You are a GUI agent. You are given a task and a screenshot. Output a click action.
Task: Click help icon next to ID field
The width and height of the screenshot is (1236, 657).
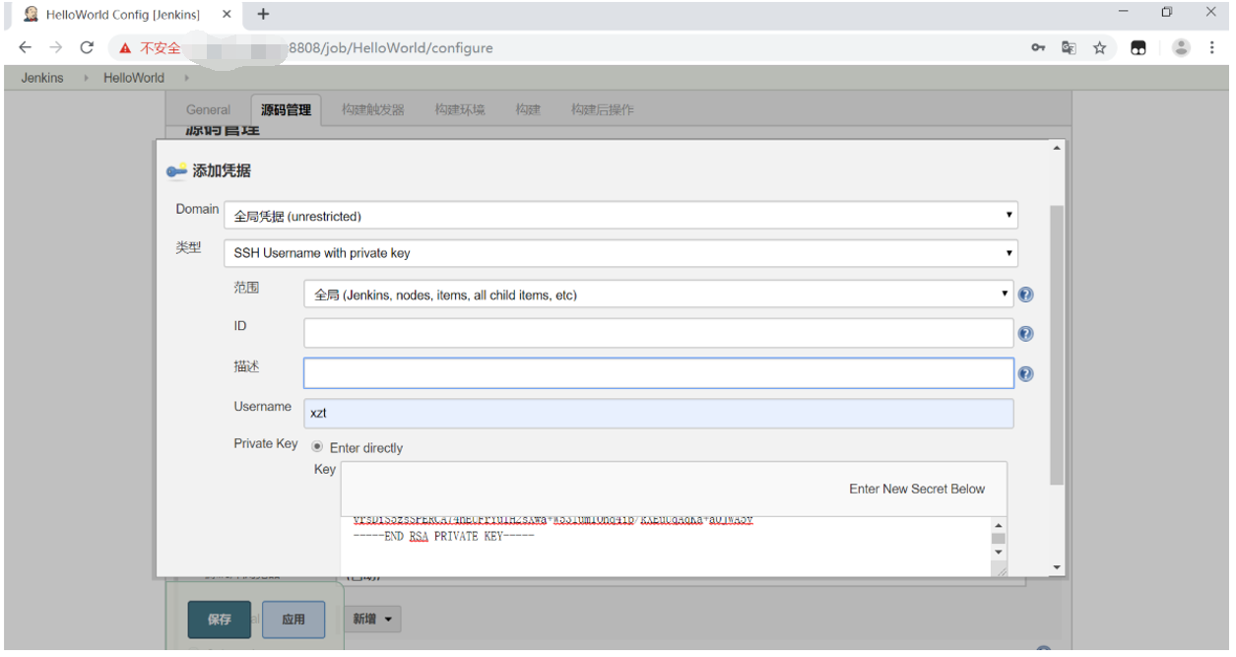coord(1026,334)
